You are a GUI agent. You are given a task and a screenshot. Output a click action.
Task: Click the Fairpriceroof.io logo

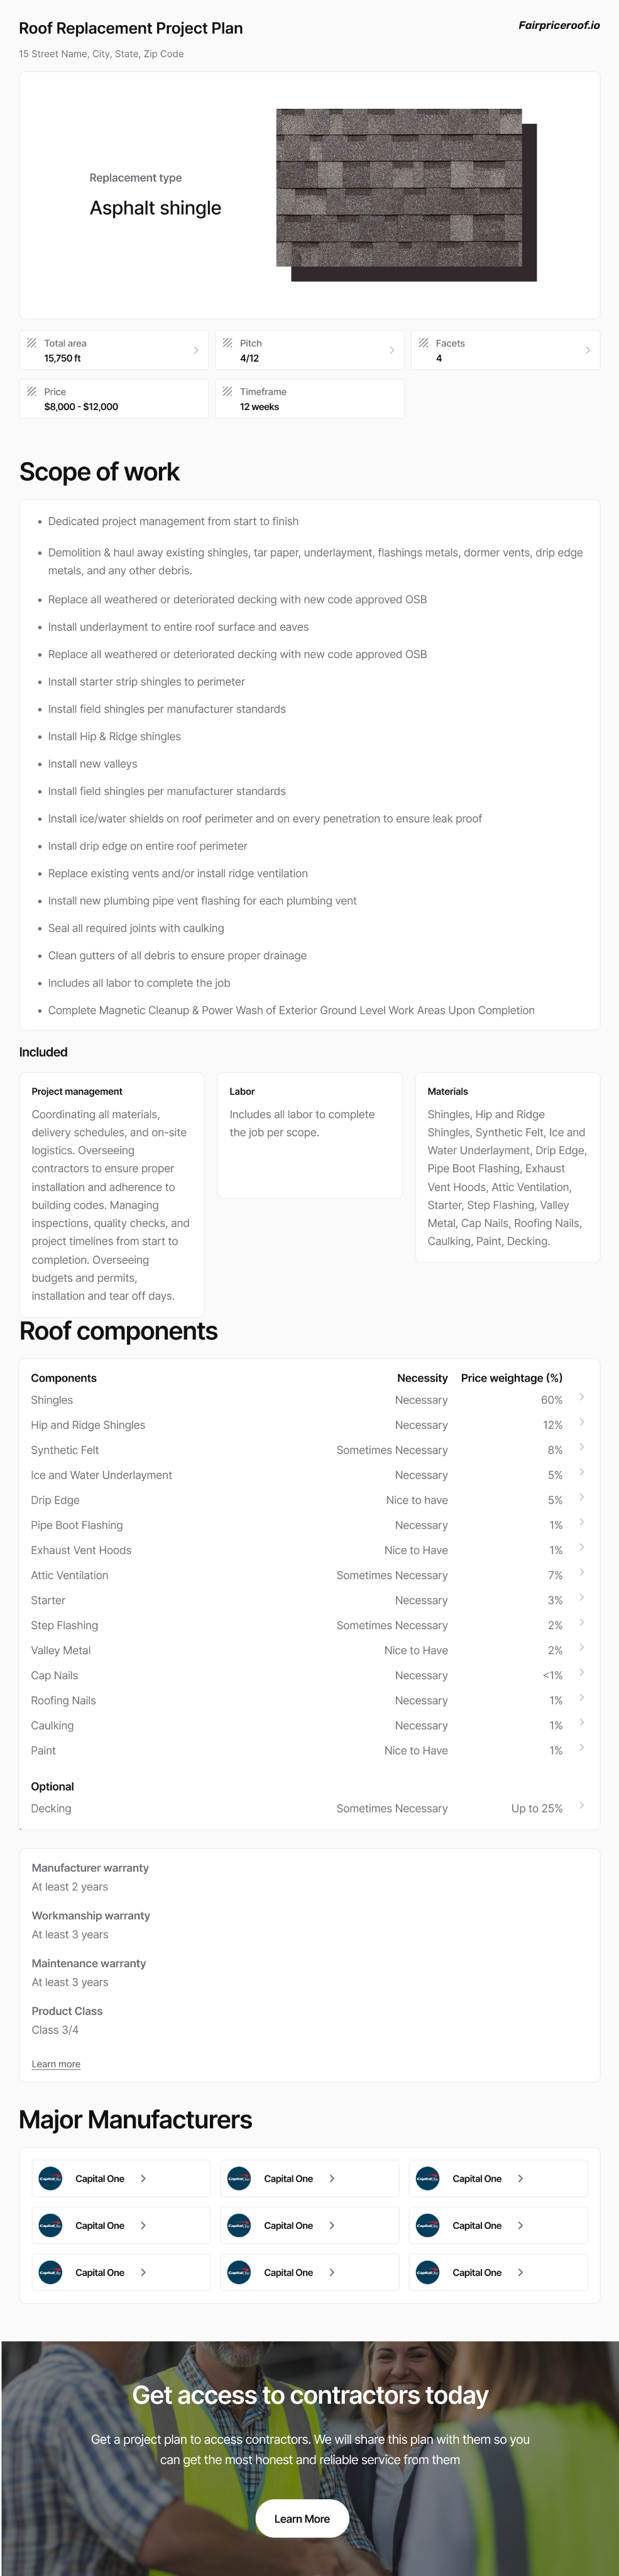[558, 26]
